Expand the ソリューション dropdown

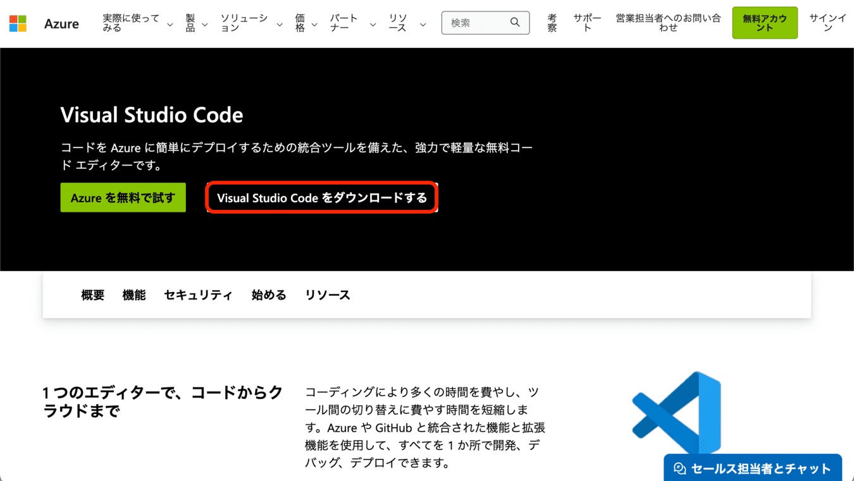click(251, 23)
